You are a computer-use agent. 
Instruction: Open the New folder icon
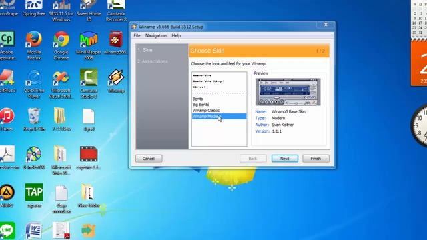click(x=89, y=195)
